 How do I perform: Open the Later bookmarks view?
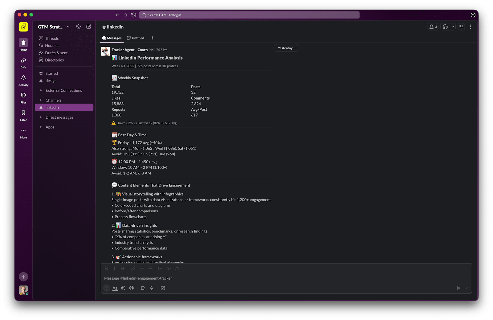tap(23, 115)
